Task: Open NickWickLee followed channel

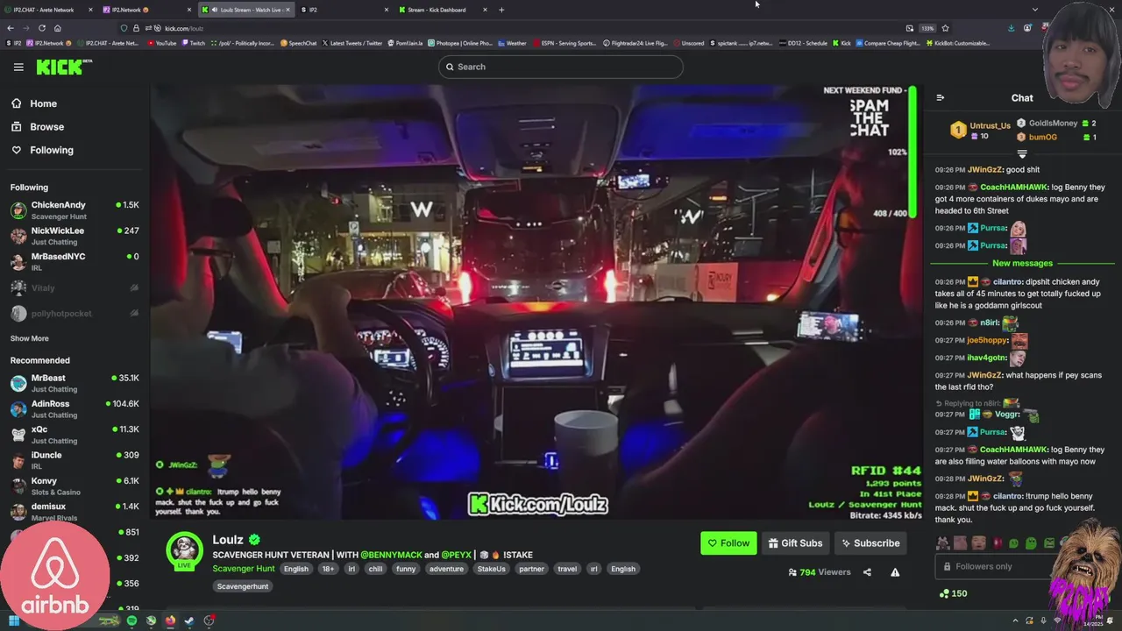Action: pos(75,236)
